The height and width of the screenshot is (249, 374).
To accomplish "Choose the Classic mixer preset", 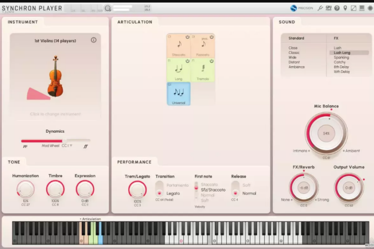I will point(294,53).
